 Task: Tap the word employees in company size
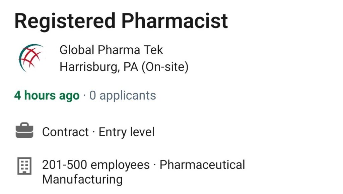coord(120,165)
